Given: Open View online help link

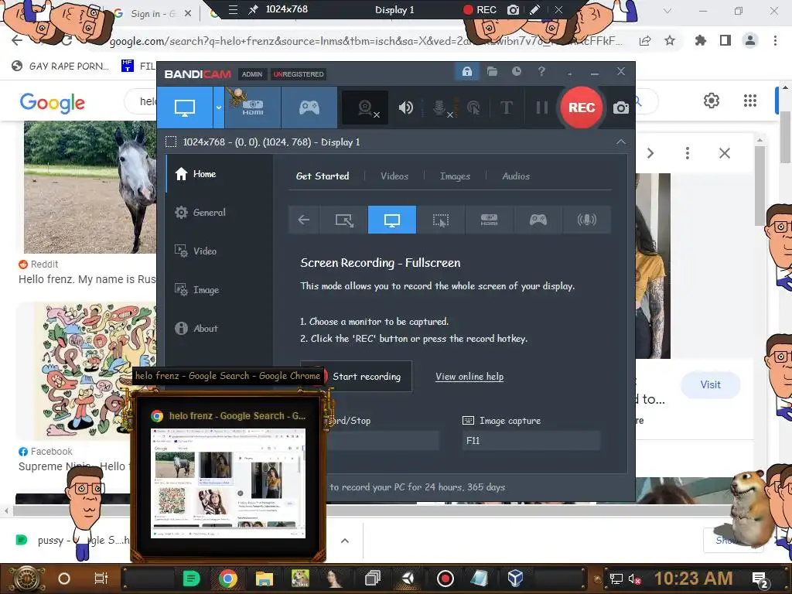Looking at the screenshot, I should [469, 377].
